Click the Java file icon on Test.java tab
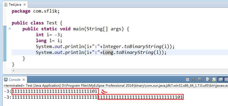 (x=6, y=5)
